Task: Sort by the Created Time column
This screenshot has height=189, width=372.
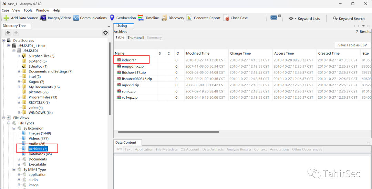Action: click(x=338, y=53)
